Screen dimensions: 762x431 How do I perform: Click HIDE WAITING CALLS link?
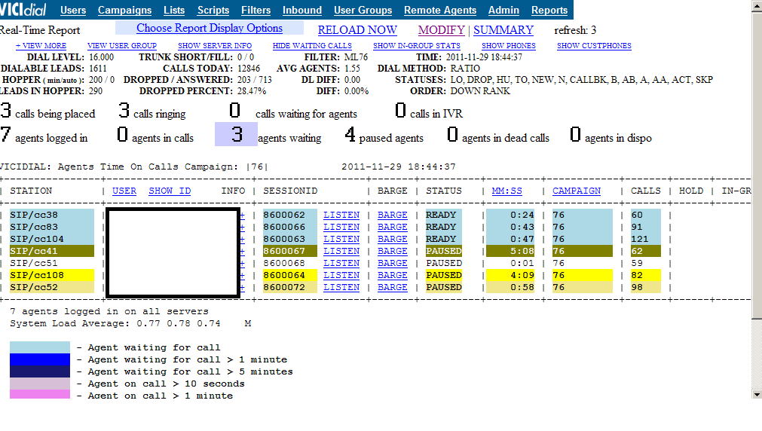312,46
